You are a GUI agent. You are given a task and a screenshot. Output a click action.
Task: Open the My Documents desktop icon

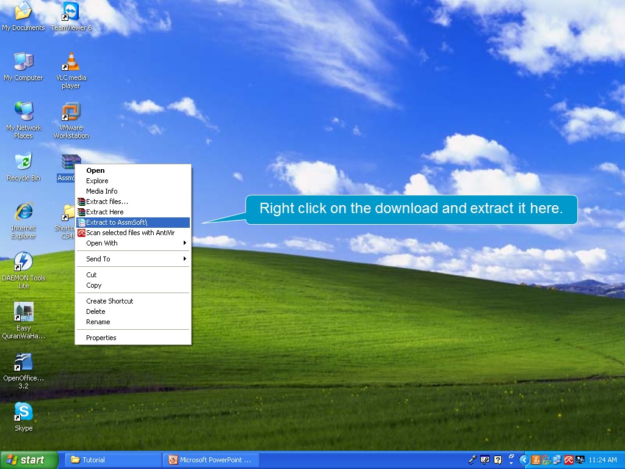pos(23,16)
